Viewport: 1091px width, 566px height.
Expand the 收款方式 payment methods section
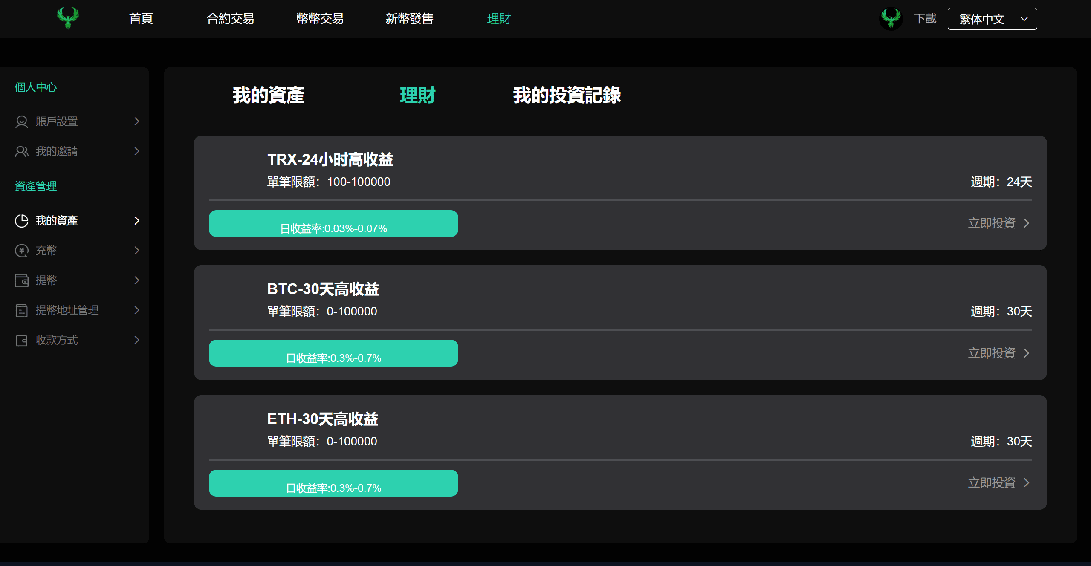click(136, 340)
